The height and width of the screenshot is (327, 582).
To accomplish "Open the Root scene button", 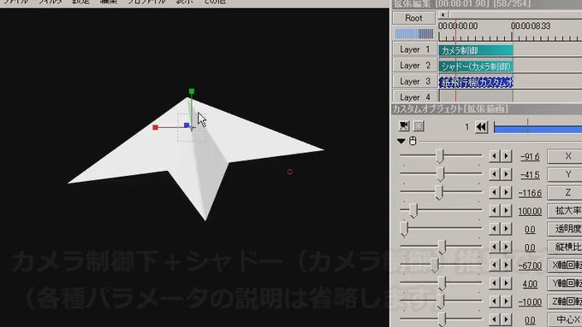I will [x=414, y=18].
